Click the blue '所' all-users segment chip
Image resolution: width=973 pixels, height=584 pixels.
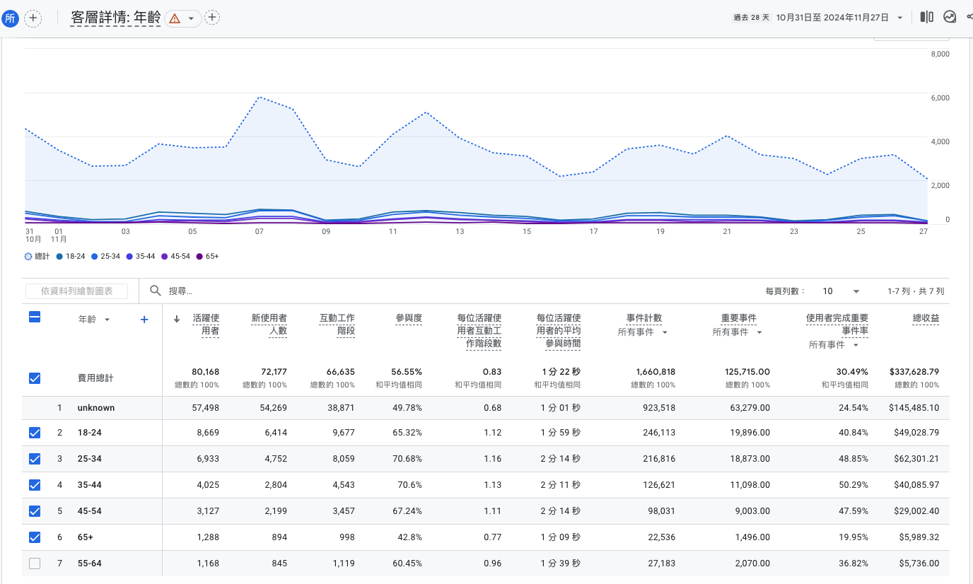[x=10, y=18]
